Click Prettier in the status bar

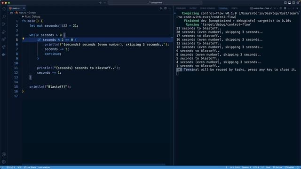pyautogui.click(x=289, y=167)
